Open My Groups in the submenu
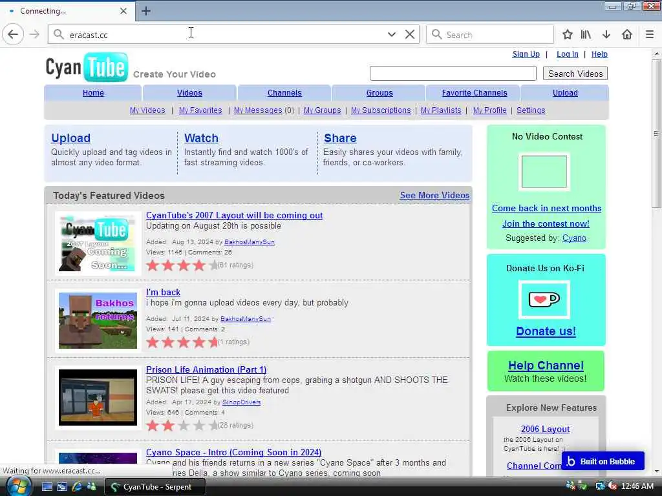Viewport: 662px width, 496px height. (322, 110)
